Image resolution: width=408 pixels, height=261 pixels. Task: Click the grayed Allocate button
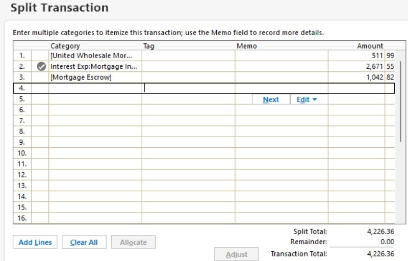coord(133,242)
